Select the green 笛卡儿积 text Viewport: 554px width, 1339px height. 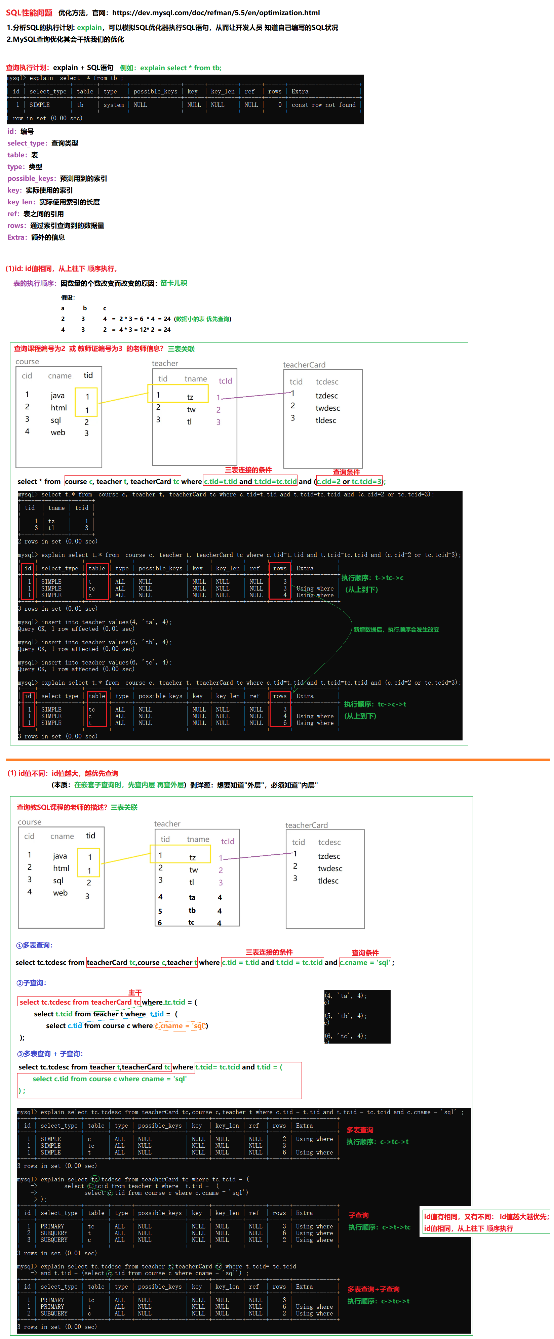point(173,283)
